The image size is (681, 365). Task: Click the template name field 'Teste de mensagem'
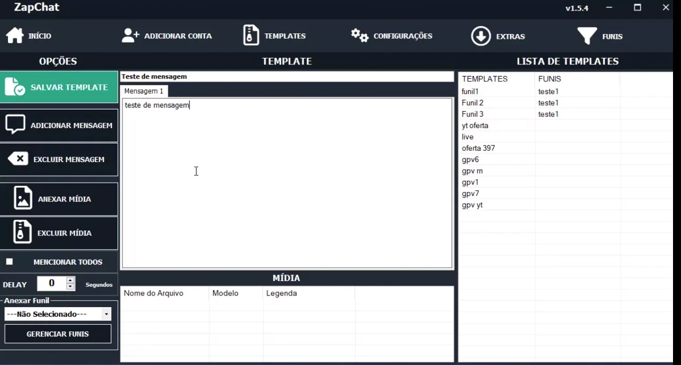(287, 77)
